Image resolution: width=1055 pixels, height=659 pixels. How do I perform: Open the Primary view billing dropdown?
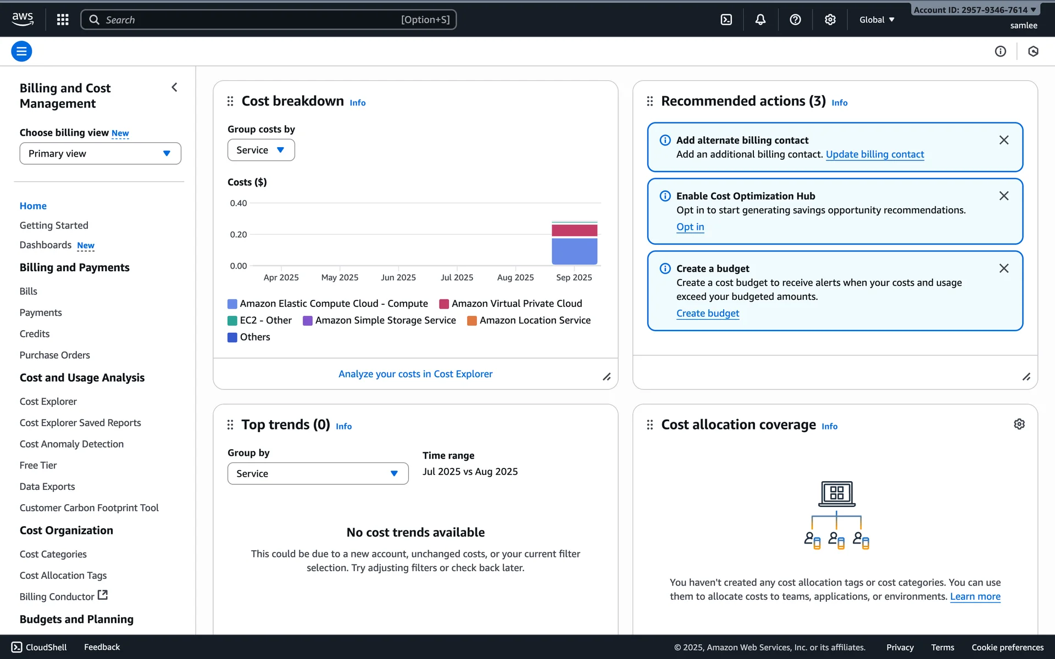click(x=100, y=153)
